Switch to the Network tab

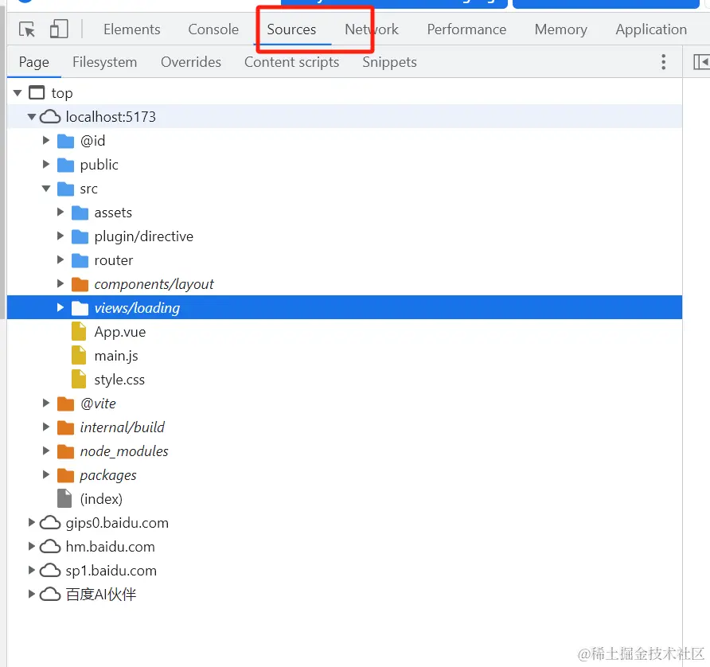tap(371, 29)
